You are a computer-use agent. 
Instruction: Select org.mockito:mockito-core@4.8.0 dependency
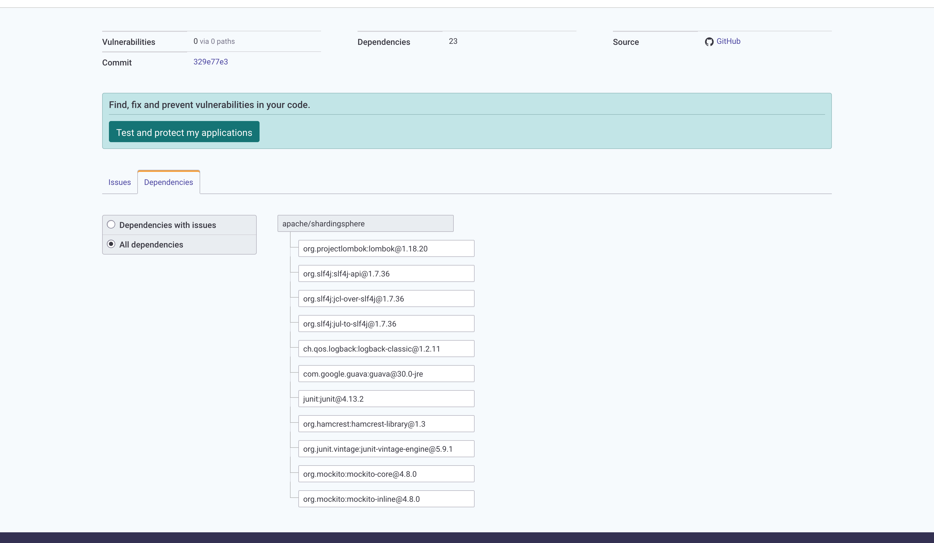[386, 474]
